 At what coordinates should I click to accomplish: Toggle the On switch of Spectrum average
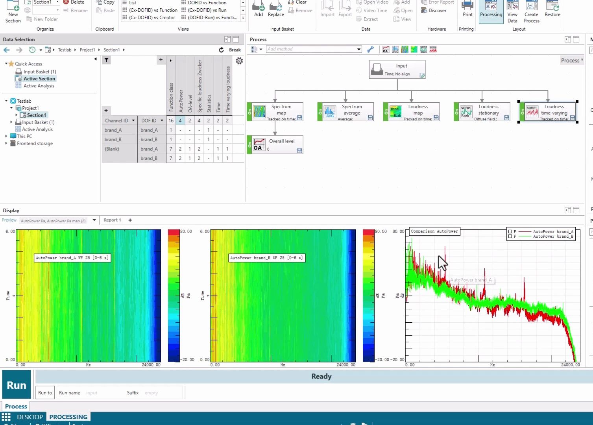pos(320,112)
